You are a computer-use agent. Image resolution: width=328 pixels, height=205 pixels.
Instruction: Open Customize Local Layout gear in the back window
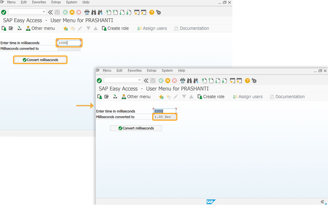click(159, 12)
